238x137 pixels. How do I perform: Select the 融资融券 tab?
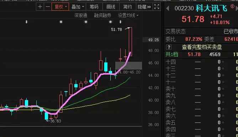tap(102, 15)
